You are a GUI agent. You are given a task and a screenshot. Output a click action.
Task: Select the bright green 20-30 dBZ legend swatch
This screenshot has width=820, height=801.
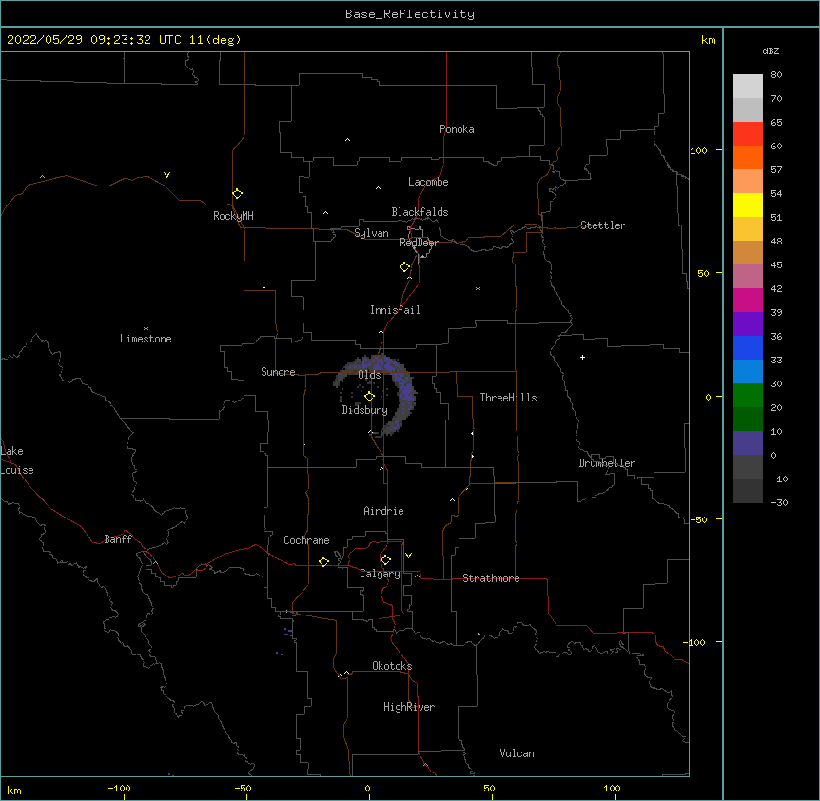[x=748, y=396]
